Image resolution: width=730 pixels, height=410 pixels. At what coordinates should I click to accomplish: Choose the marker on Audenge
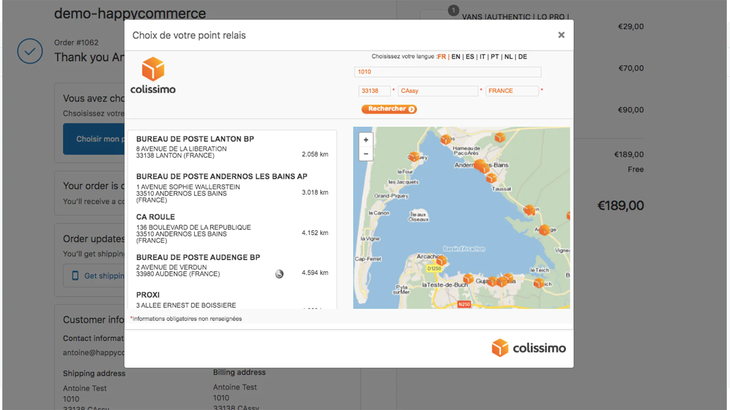pyautogui.click(x=544, y=230)
